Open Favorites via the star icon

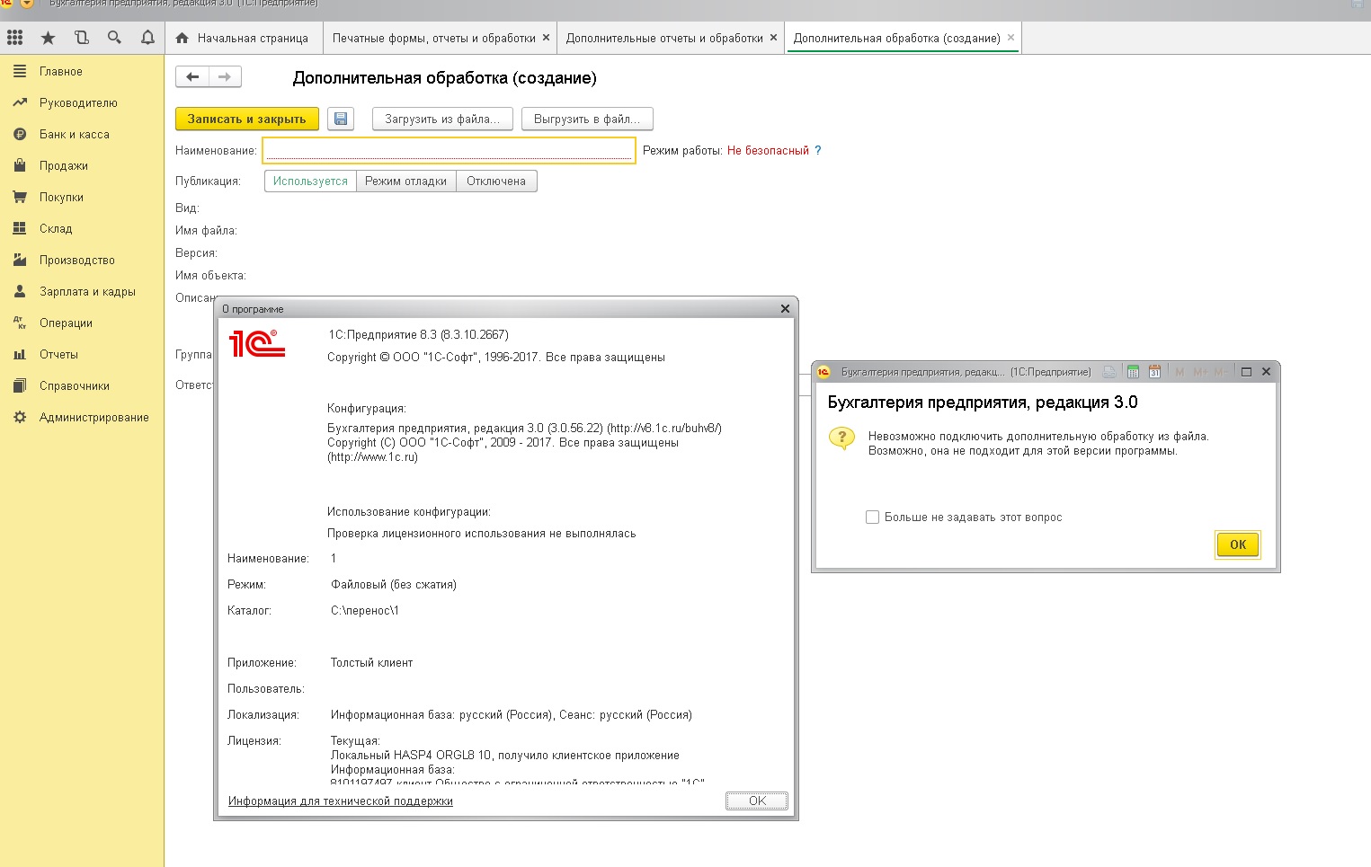coord(49,38)
